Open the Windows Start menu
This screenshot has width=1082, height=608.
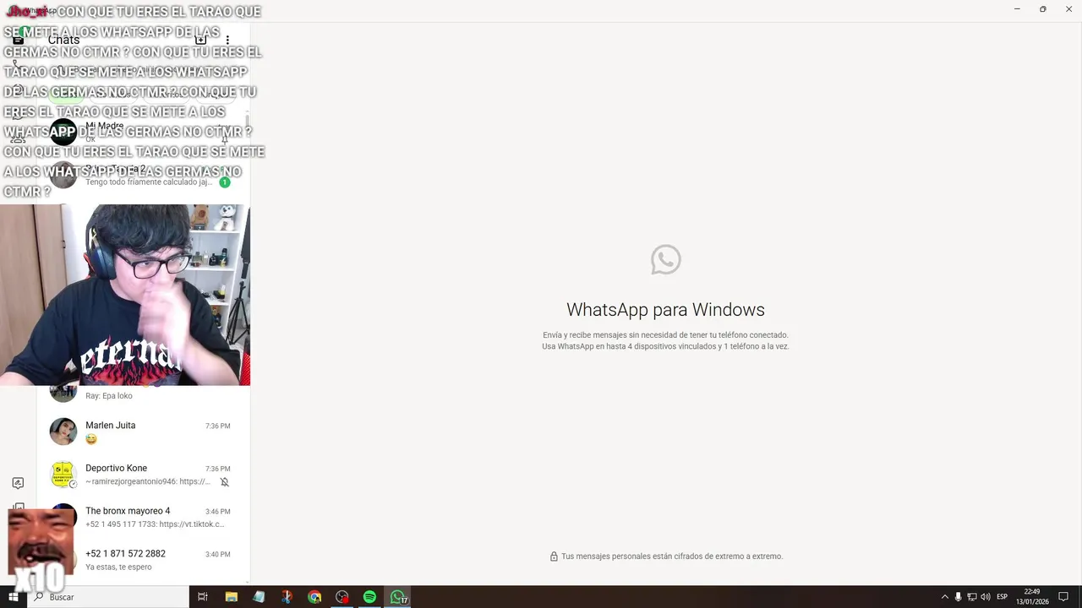13,597
